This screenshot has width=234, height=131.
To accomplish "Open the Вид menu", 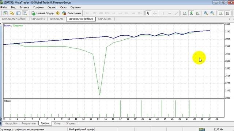I will tap(13, 7).
